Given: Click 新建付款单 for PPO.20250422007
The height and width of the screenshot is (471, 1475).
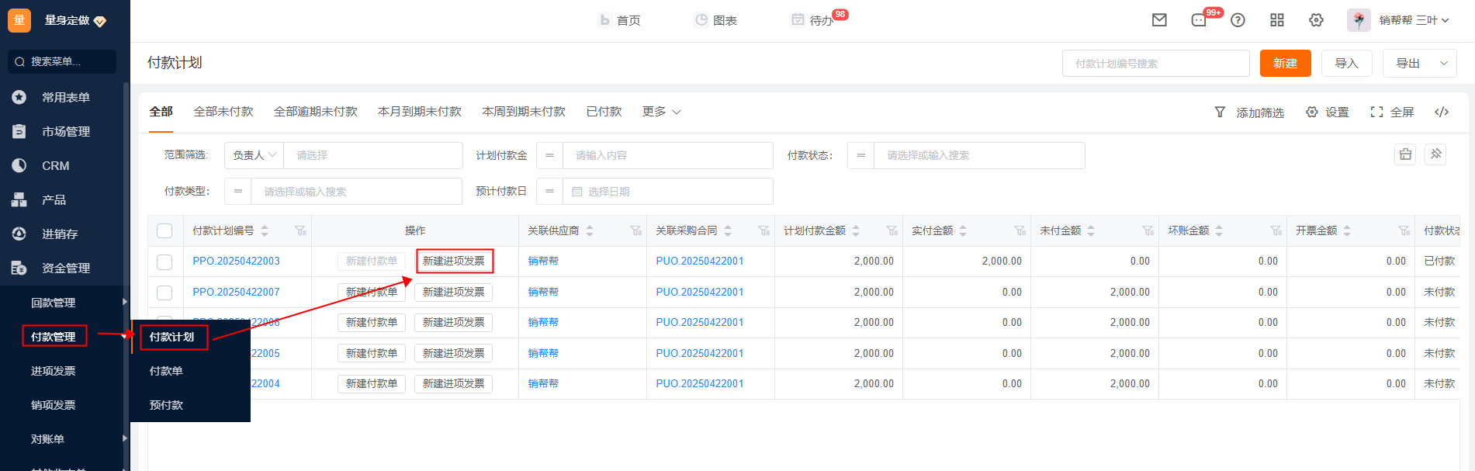Looking at the screenshot, I should click(x=372, y=293).
